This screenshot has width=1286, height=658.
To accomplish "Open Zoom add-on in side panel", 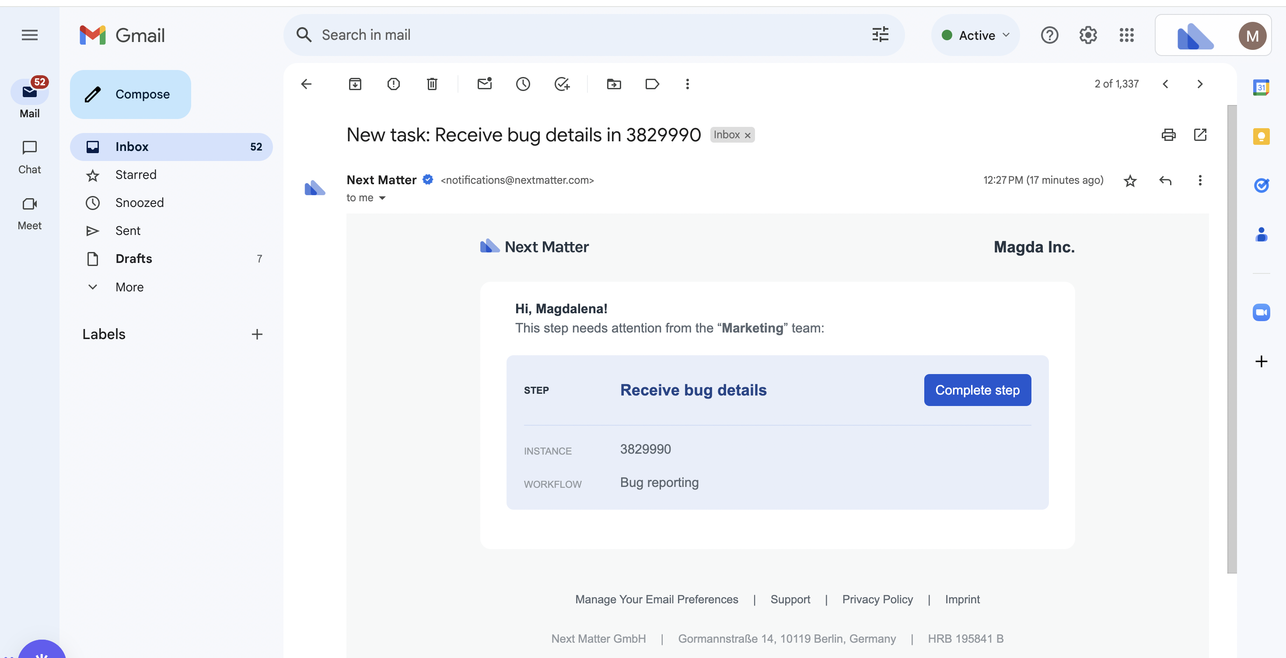I will tap(1261, 312).
